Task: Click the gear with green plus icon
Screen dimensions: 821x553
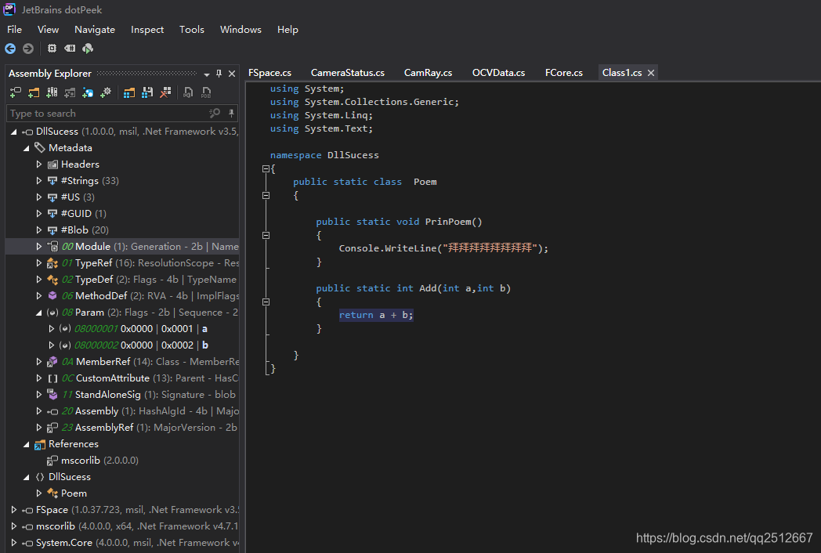Action: 106,92
